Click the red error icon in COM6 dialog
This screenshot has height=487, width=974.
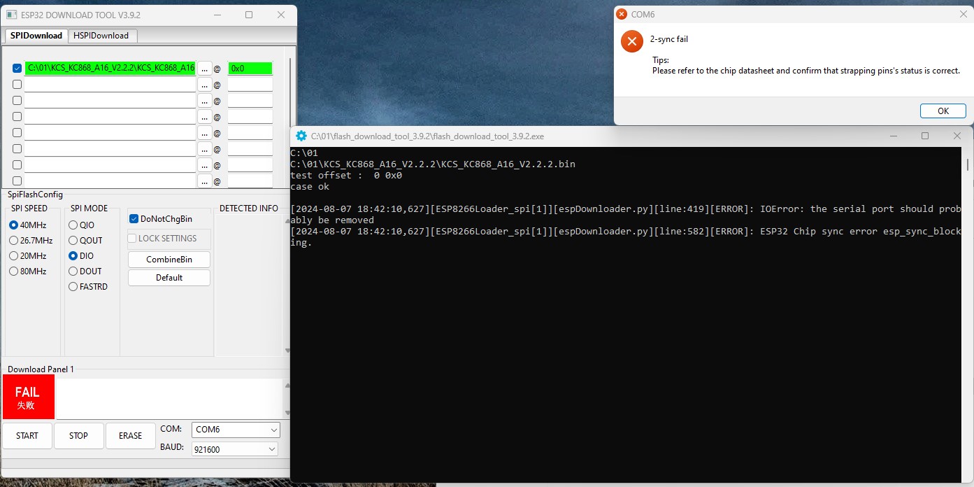click(x=631, y=41)
